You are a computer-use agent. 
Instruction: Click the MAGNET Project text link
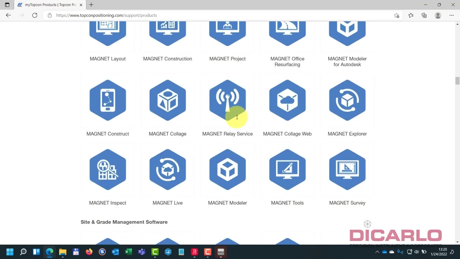coord(227,59)
